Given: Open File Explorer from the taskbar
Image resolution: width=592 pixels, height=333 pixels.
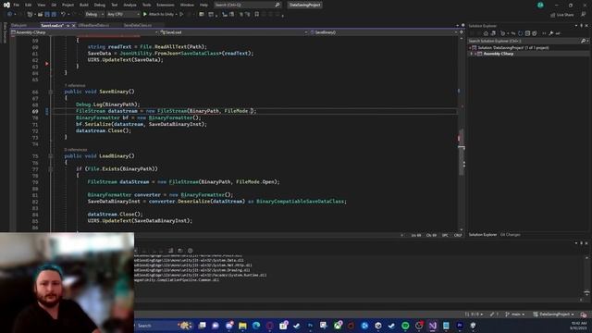Looking at the screenshot, I should (x=242, y=326).
